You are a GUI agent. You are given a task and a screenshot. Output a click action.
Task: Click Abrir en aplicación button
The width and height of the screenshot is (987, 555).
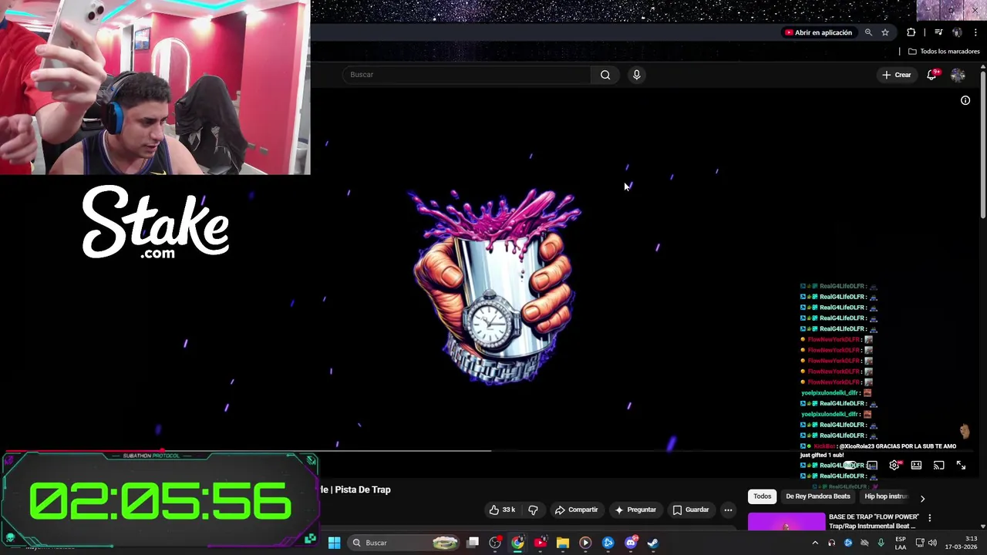tap(818, 32)
